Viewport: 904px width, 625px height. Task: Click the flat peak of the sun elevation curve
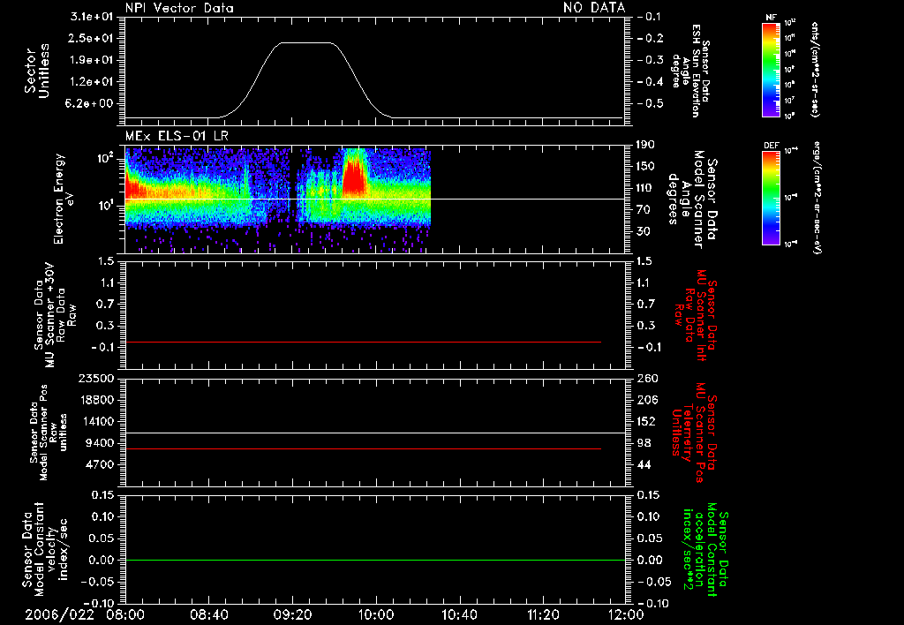coord(306,42)
